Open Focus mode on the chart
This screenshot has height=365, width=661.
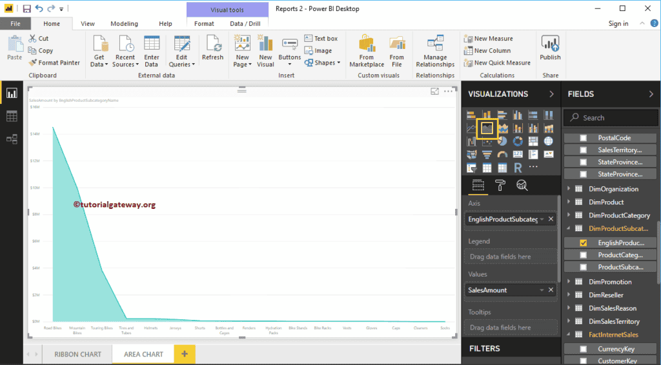click(434, 92)
